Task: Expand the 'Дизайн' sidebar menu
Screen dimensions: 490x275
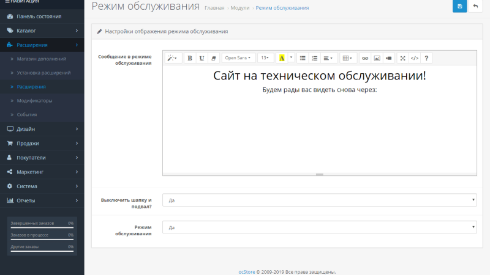Action: click(x=42, y=129)
